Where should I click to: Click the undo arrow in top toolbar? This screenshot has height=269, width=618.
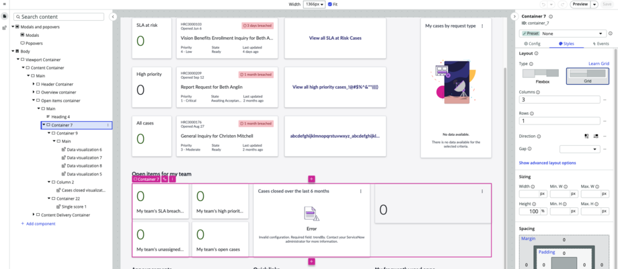543,4
